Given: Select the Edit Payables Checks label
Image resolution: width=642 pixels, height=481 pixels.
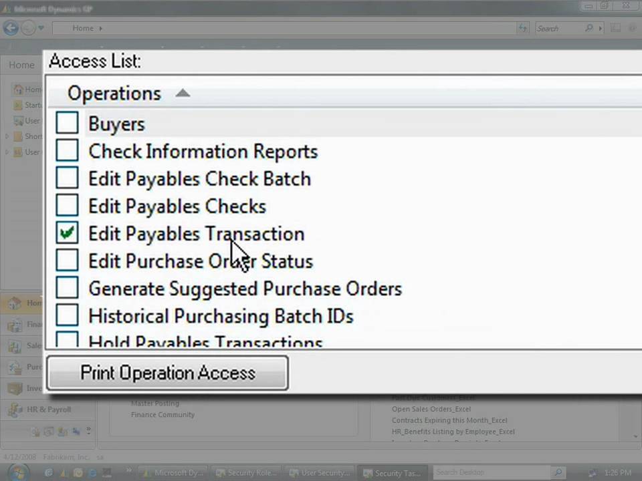Looking at the screenshot, I should coord(177,206).
